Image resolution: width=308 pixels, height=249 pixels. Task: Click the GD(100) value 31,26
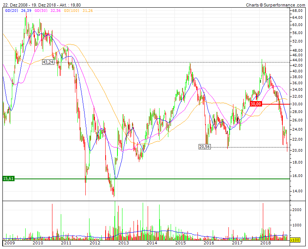click(88, 11)
